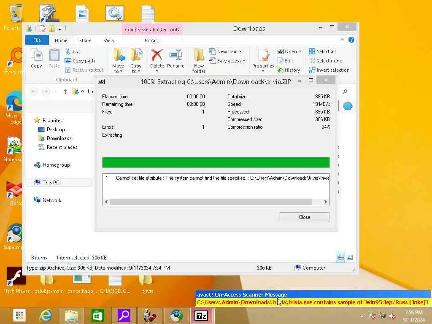The image size is (432, 324).
Task: Switch to details view layout icon
Action: pos(340,257)
